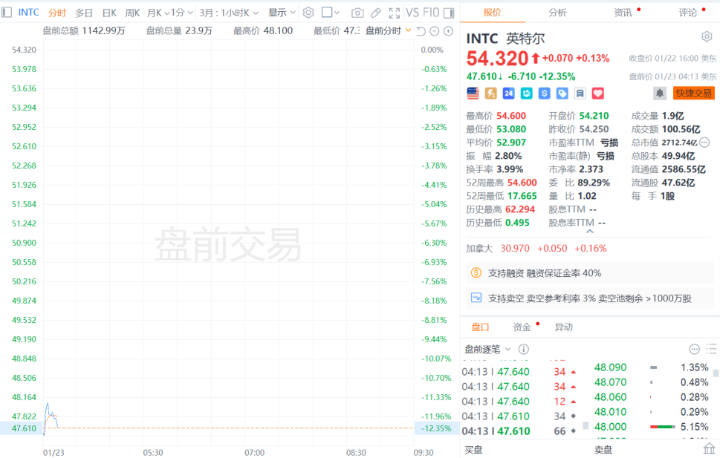The width and height of the screenshot is (720, 458).
Task: Click the price tag badge icon
Action: [x=562, y=94]
